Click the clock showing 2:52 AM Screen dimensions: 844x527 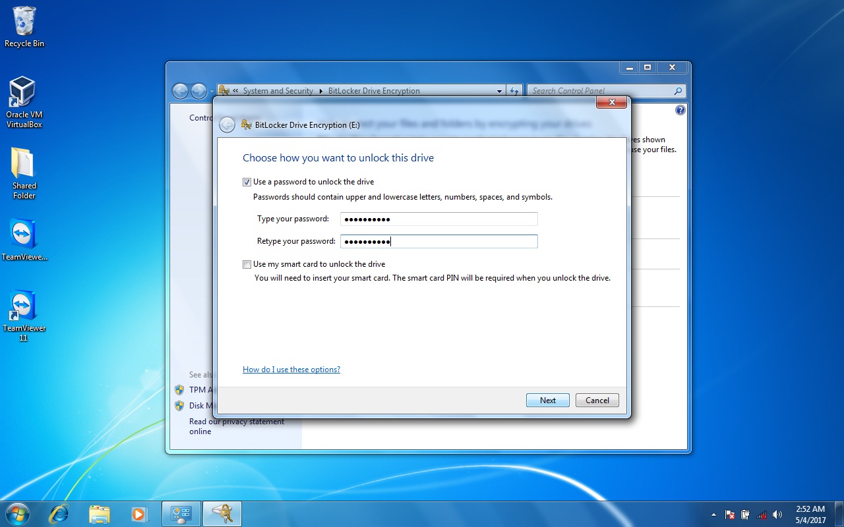click(810, 514)
